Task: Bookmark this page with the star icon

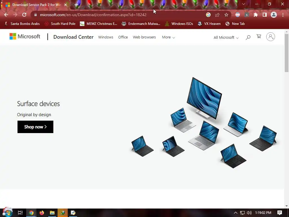Action: tap(226, 15)
